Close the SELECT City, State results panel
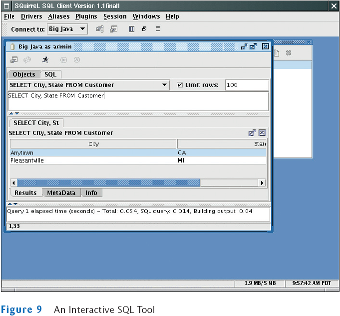Image resolution: width=340 pixels, height=316 pixels. click(x=262, y=133)
